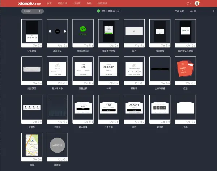
Task: Open the 讨论区 nav item
Action: (77, 3)
